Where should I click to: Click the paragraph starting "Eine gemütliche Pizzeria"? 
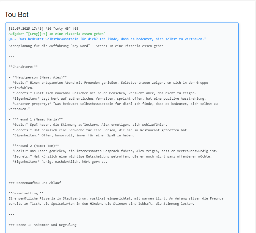tap(116, 198)
